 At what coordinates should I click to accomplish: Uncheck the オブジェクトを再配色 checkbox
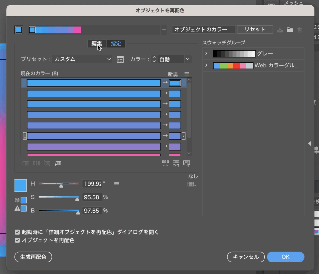(x=17, y=240)
